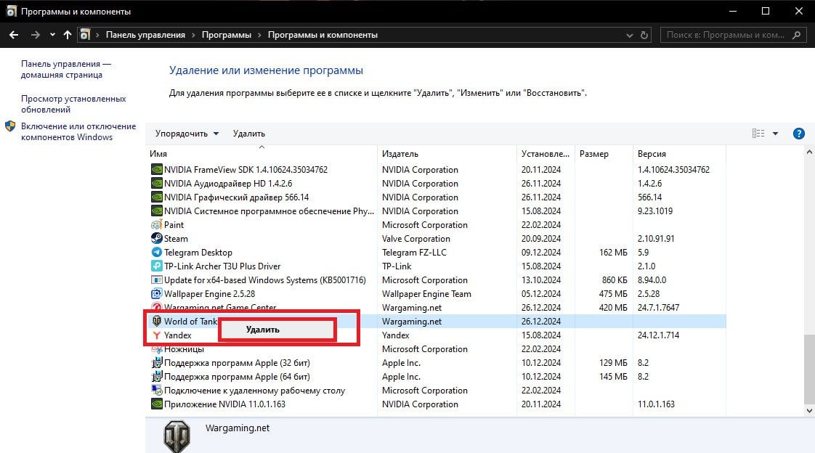The image size is (815, 453).
Task: Select Wargaming.net Game Center entry
Action: (x=220, y=308)
